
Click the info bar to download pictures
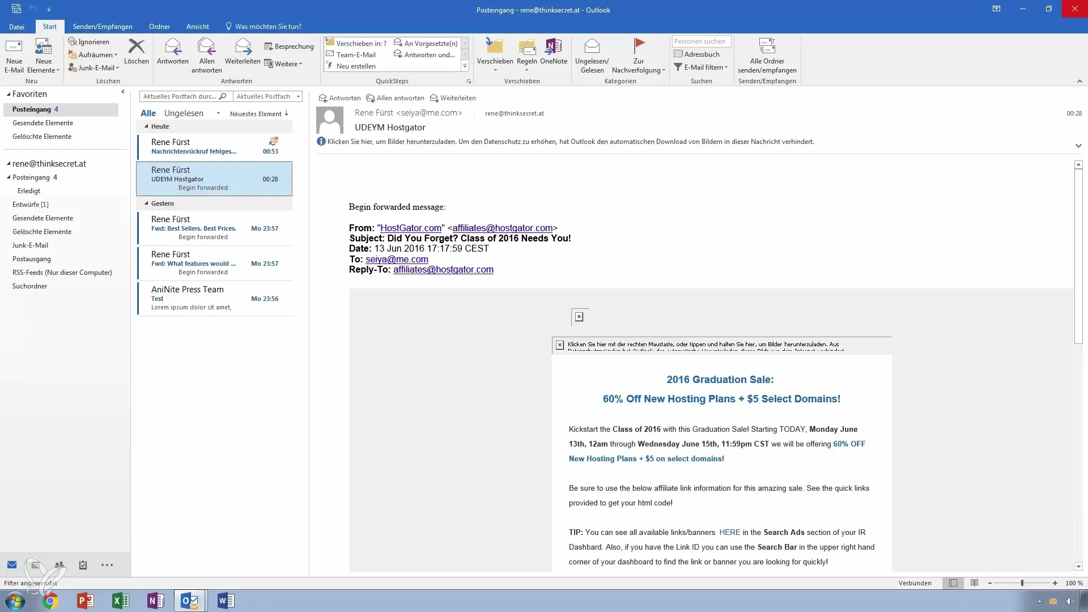coord(566,142)
